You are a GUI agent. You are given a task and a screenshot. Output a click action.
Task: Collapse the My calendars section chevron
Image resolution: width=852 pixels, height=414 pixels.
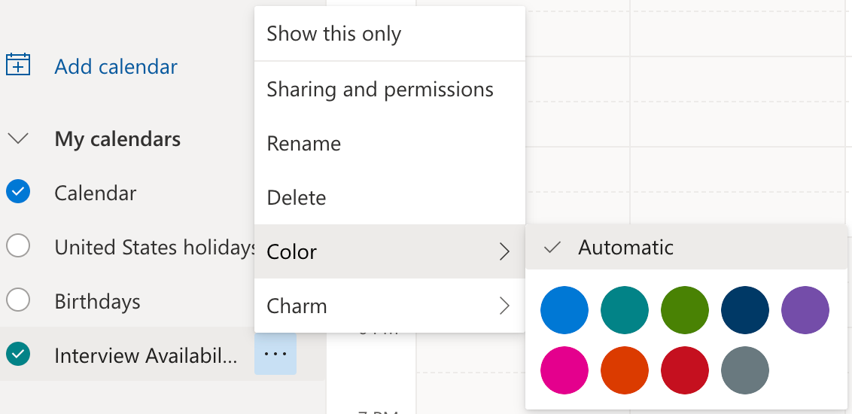coord(19,139)
